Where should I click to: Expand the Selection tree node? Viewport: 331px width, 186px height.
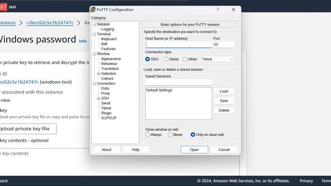tap(99, 73)
